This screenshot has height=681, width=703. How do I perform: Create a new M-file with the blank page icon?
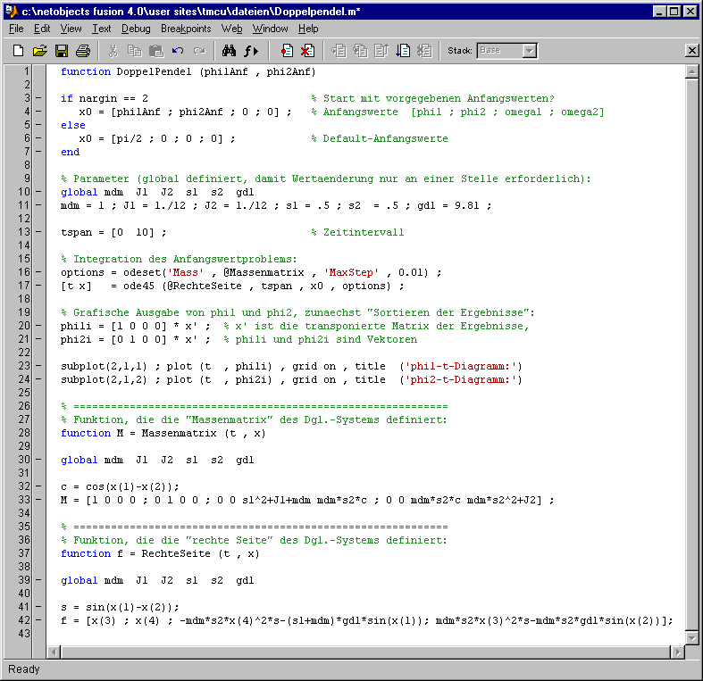point(19,51)
